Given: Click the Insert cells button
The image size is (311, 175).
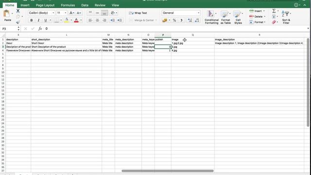Looking at the screenshot, I should 257,11.
